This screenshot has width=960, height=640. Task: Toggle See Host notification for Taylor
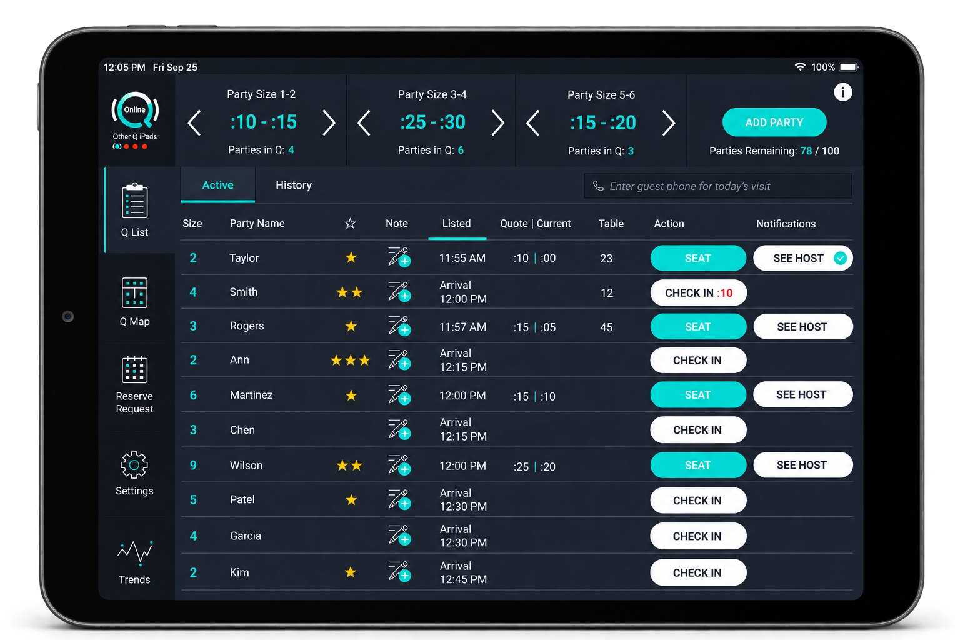pos(802,258)
